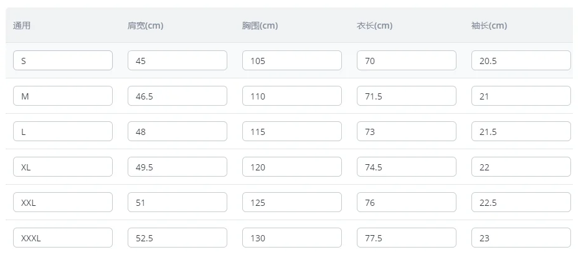Screen dimensions: 581x255
Task: Click the 胸围(cm) column header
Action: 260,25
